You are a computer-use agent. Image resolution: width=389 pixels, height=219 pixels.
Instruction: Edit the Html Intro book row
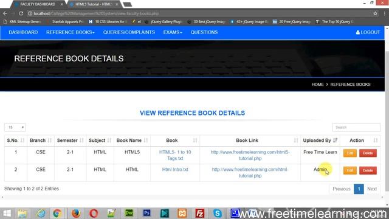tap(350, 170)
